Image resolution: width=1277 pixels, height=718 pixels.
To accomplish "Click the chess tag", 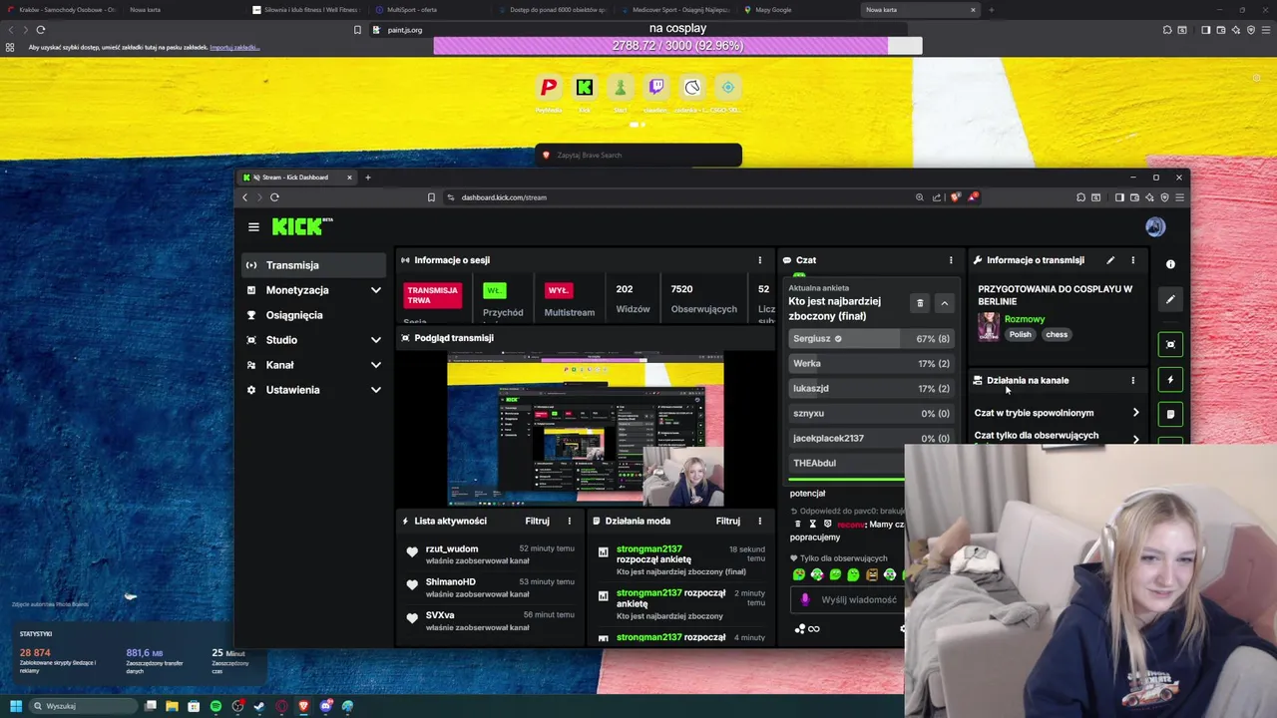I will coord(1057,335).
